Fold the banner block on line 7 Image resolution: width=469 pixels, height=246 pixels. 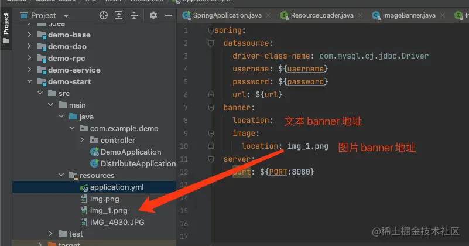(211, 107)
